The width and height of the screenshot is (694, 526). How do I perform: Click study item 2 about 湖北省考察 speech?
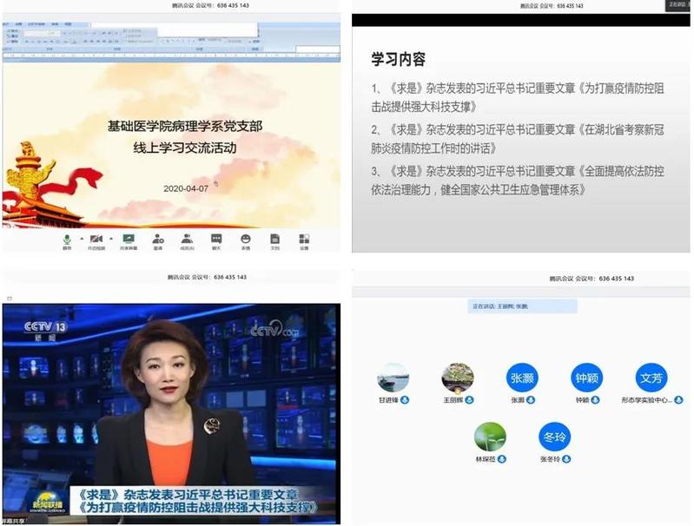(x=518, y=139)
